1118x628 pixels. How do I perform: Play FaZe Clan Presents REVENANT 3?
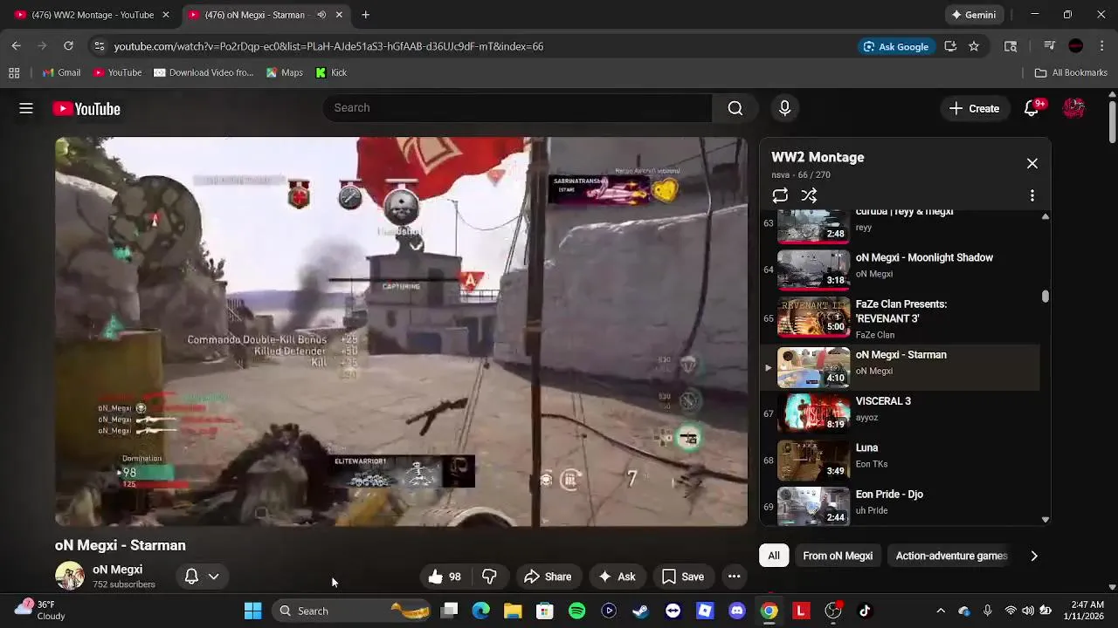(x=900, y=319)
